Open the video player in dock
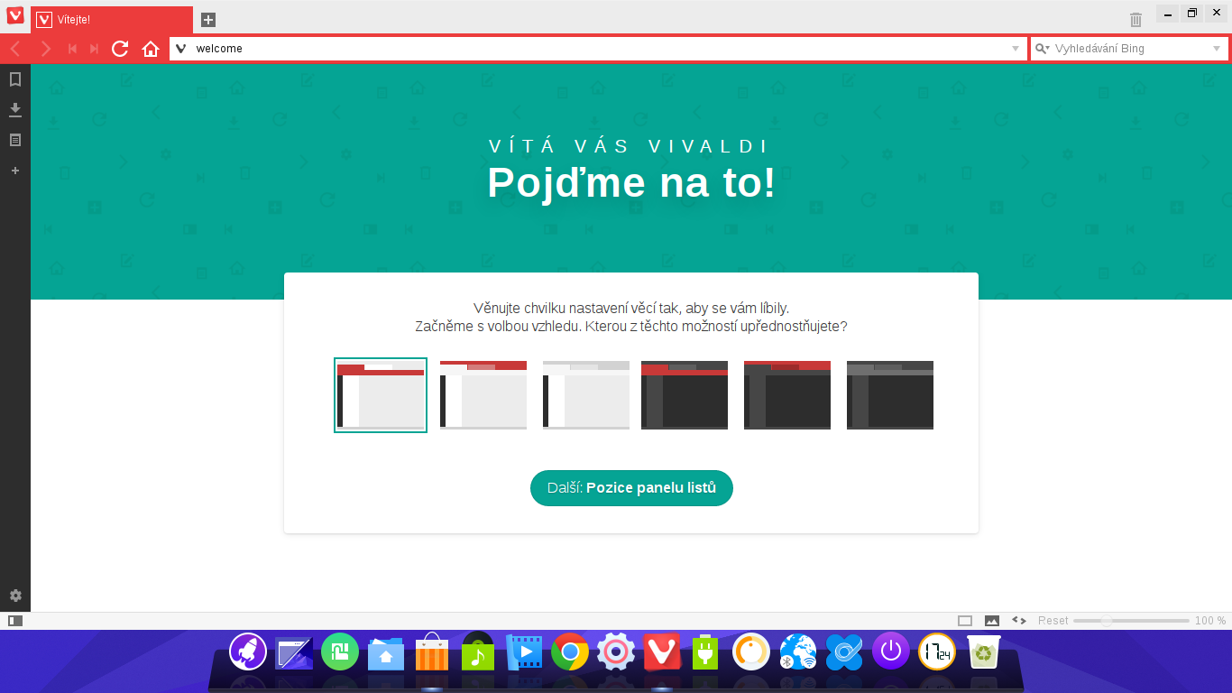This screenshot has height=693, width=1232. [x=524, y=651]
